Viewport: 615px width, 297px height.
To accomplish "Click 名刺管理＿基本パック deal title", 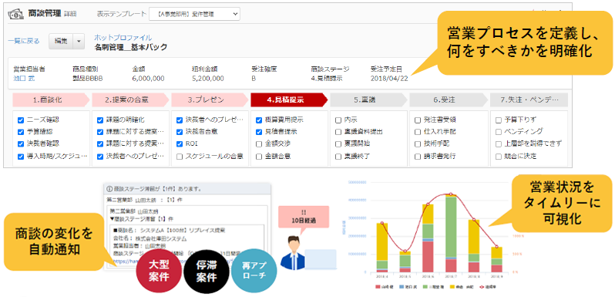I will click(130, 47).
